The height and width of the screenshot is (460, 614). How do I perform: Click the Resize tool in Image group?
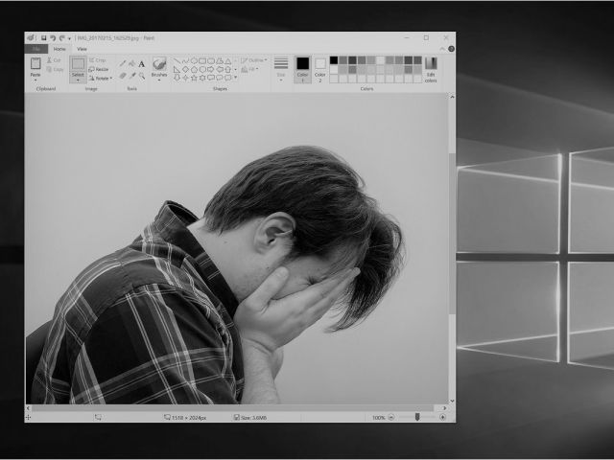tap(99, 69)
